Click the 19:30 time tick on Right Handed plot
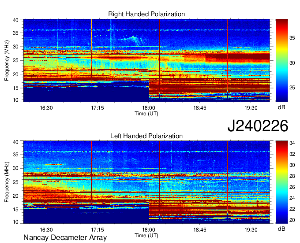 251,108
